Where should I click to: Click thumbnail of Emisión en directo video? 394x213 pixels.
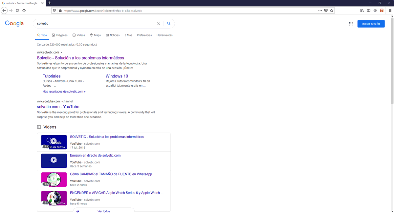tap(54, 160)
